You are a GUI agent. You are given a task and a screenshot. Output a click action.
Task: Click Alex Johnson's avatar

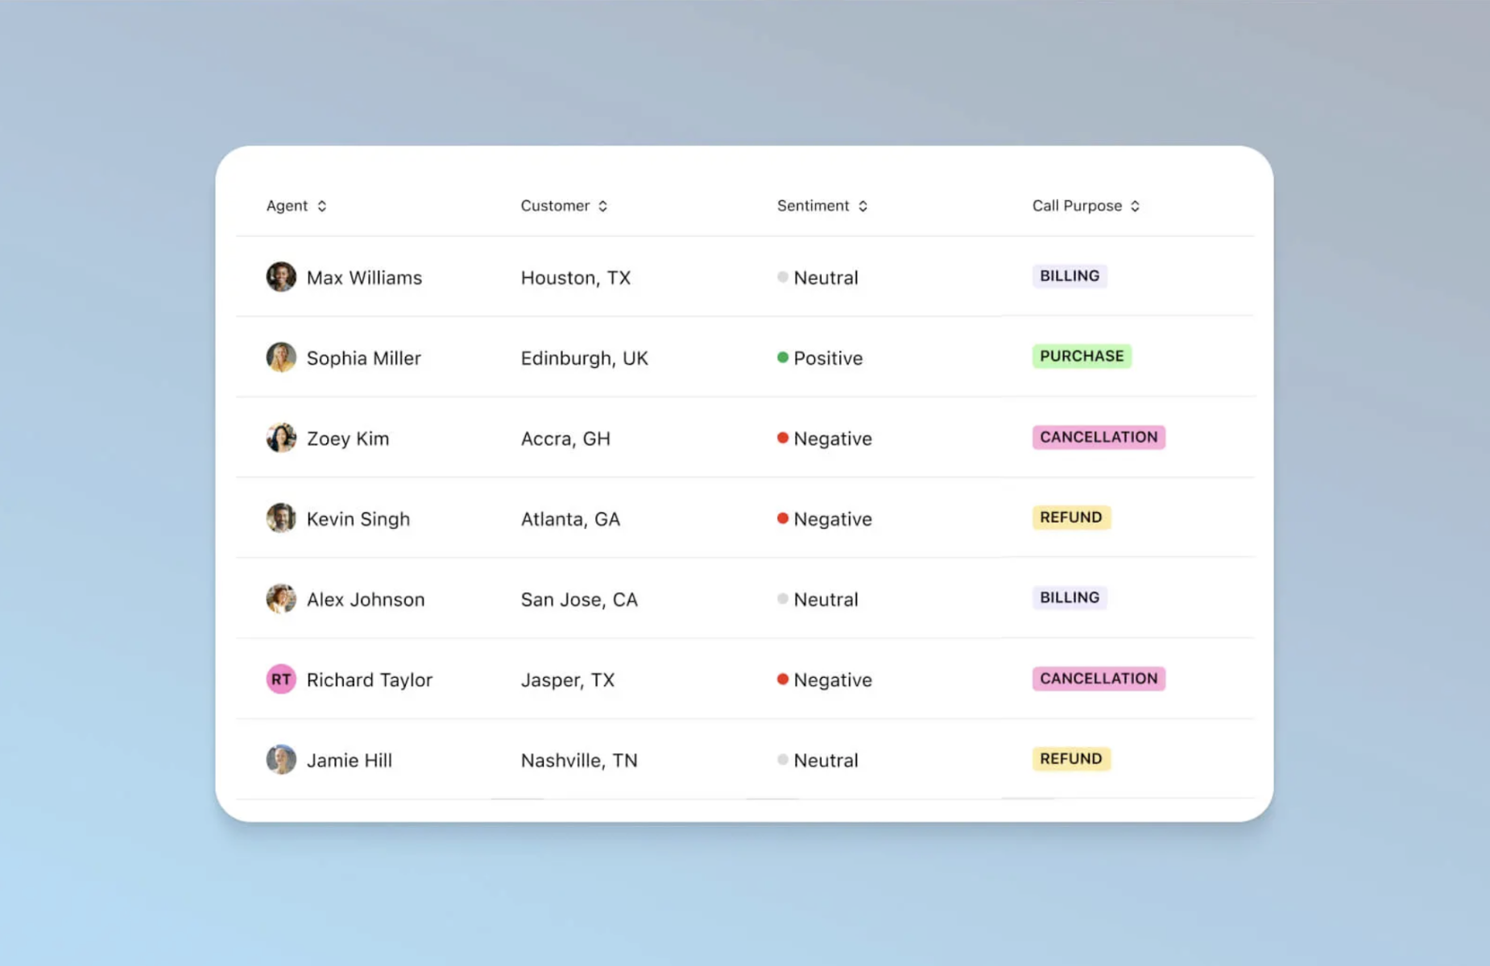[280, 599]
